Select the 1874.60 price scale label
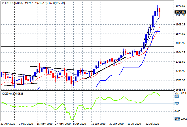The height and width of the screenshot is (127, 187). point(180,34)
